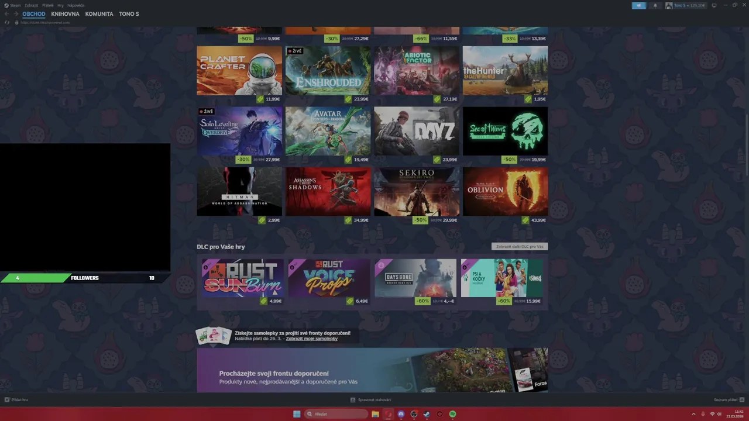Click the page reload icon
Image resolution: width=749 pixels, height=421 pixels.
pyautogui.click(x=7, y=22)
